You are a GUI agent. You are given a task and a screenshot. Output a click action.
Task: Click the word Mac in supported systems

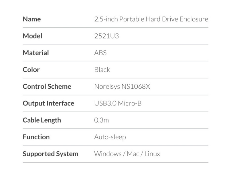(133, 154)
